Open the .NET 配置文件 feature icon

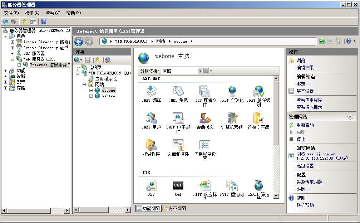coord(205,96)
